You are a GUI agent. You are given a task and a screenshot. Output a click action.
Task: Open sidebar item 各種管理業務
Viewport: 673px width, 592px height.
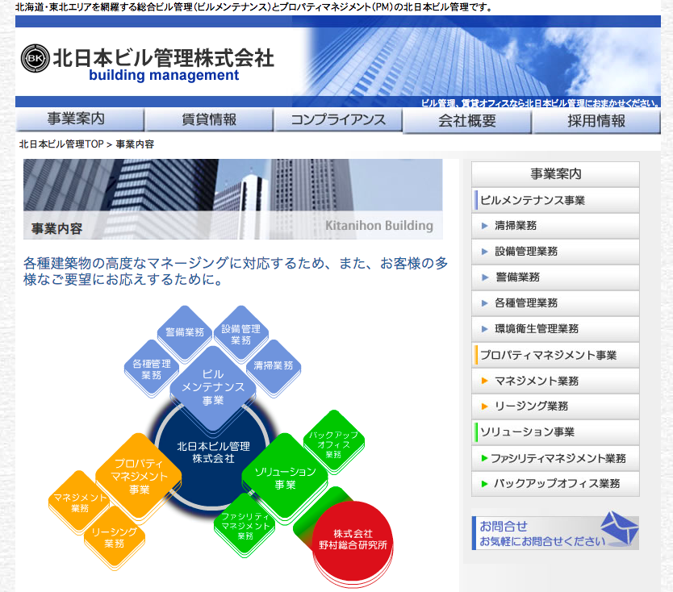pyautogui.click(x=555, y=303)
